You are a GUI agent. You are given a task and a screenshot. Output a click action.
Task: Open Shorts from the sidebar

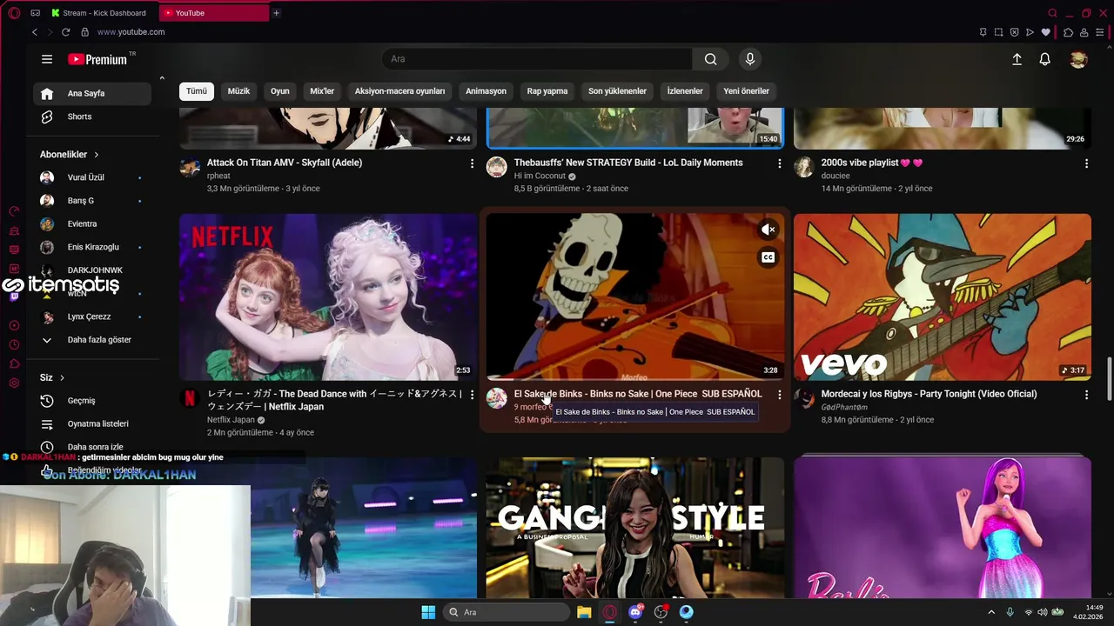92,117
